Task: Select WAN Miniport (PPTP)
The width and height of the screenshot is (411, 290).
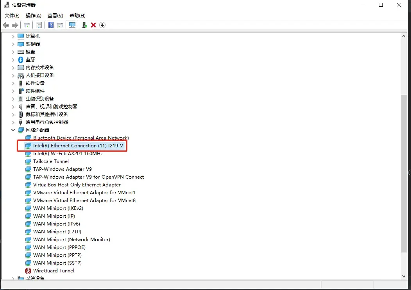Action: tap(57, 255)
